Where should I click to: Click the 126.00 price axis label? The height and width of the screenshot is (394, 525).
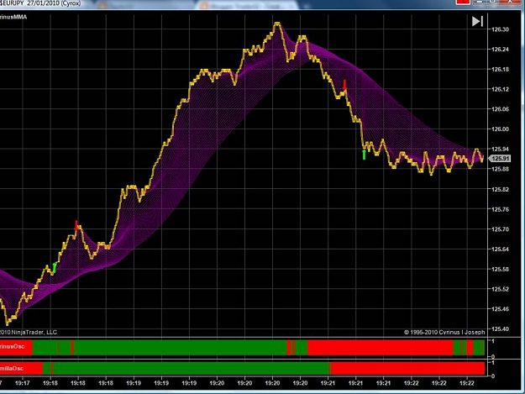[x=500, y=129]
